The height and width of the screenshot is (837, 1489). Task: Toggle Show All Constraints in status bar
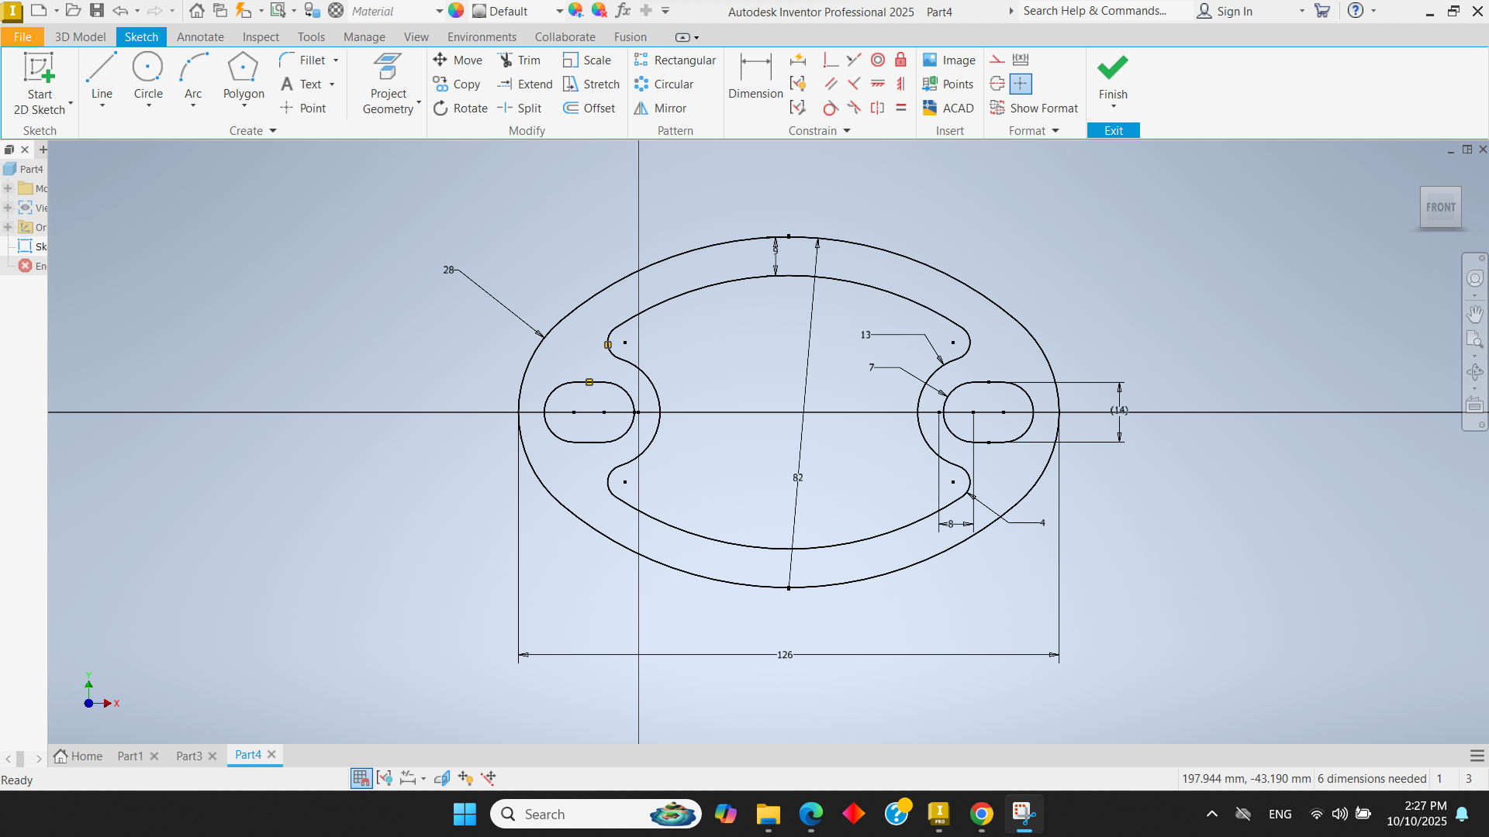[385, 778]
